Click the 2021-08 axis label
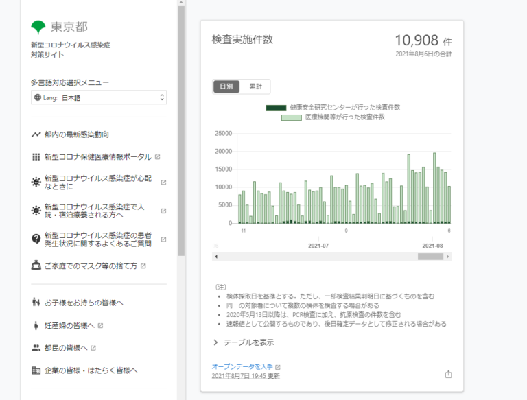This screenshot has width=527, height=400. click(x=432, y=246)
